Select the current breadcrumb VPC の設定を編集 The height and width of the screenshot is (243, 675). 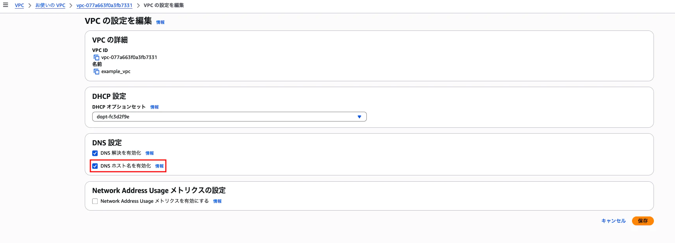point(164,5)
